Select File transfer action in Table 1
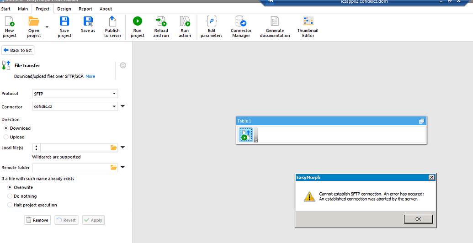Viewport: 473px width, 243px height. tap(246, 134)
